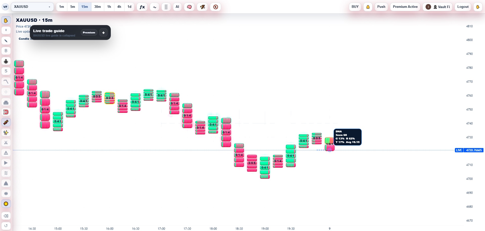Click the eagle icon in top toolbar
Image resolution: width=485 pixels, height=231 pixels.
coord(202,7)
